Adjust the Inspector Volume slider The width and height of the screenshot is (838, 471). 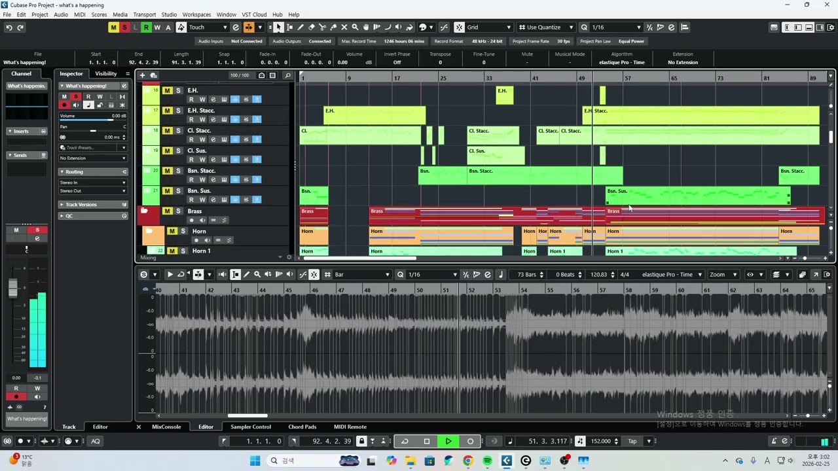point(93,120)
